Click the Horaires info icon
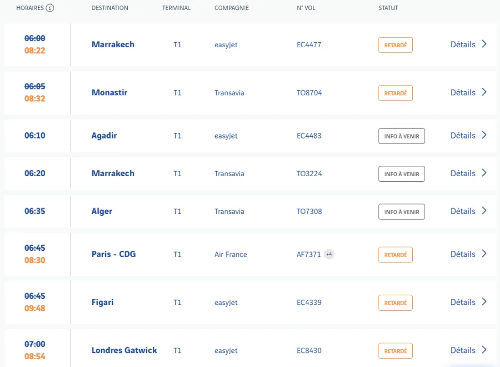The height and width of the screenshot is (367, 500). (x=50, y=8)
